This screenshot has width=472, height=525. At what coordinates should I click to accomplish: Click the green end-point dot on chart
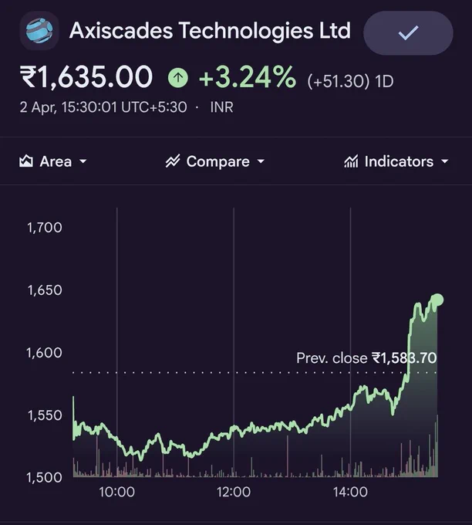437,300
